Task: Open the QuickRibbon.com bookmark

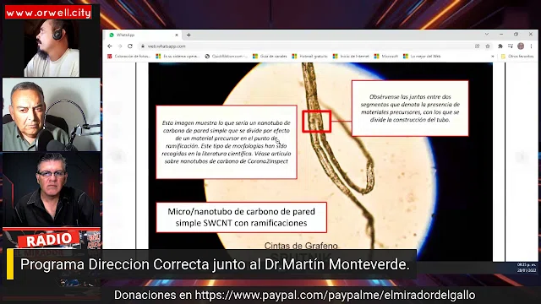Action: 227,57
